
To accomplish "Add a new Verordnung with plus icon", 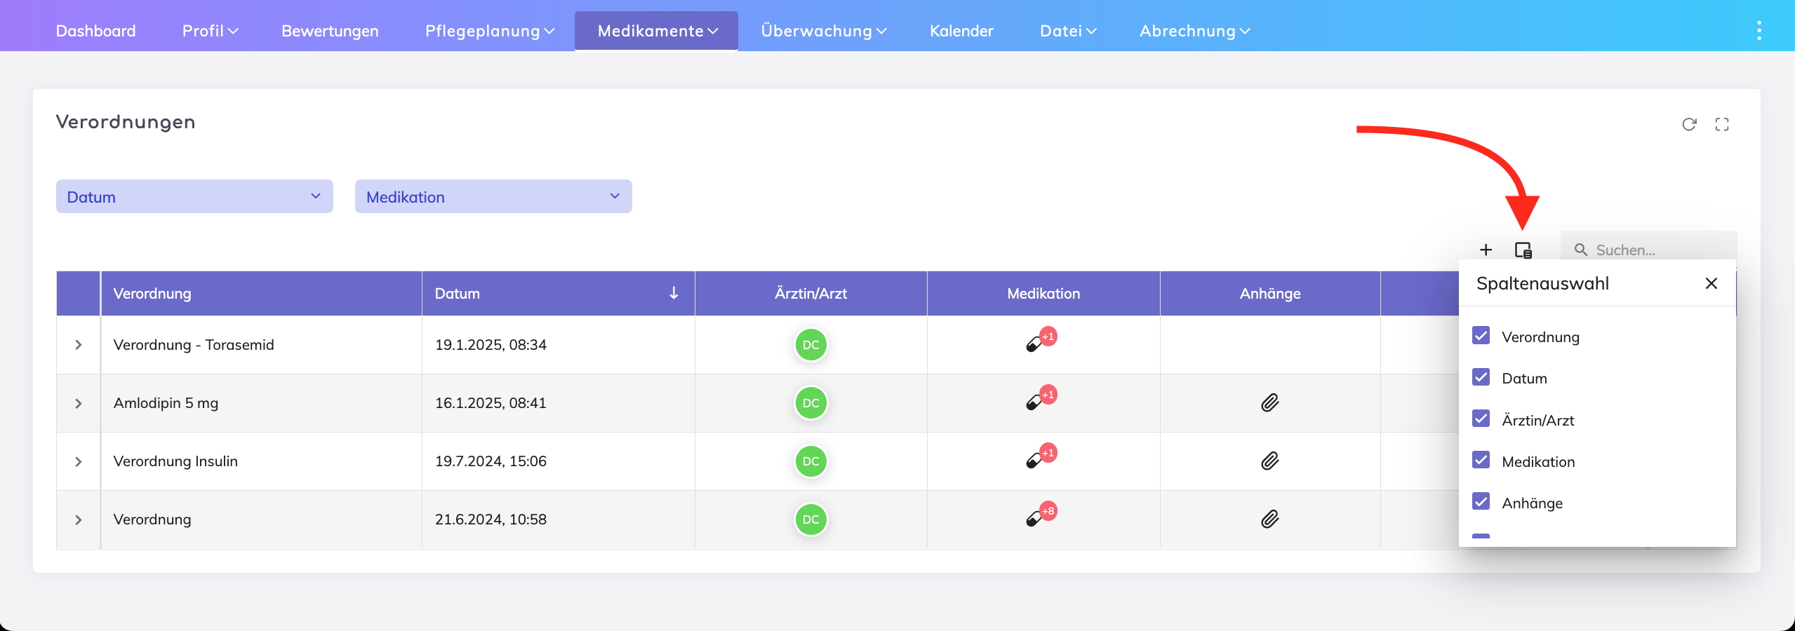I will 1486,250.
